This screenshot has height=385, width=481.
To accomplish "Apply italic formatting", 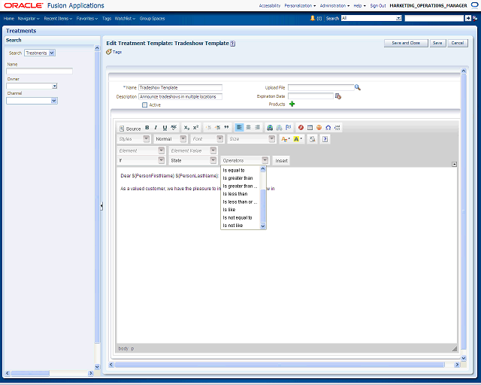I will point(156,128).
